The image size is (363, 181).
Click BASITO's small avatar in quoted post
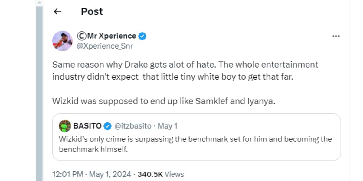coord(65,126)
